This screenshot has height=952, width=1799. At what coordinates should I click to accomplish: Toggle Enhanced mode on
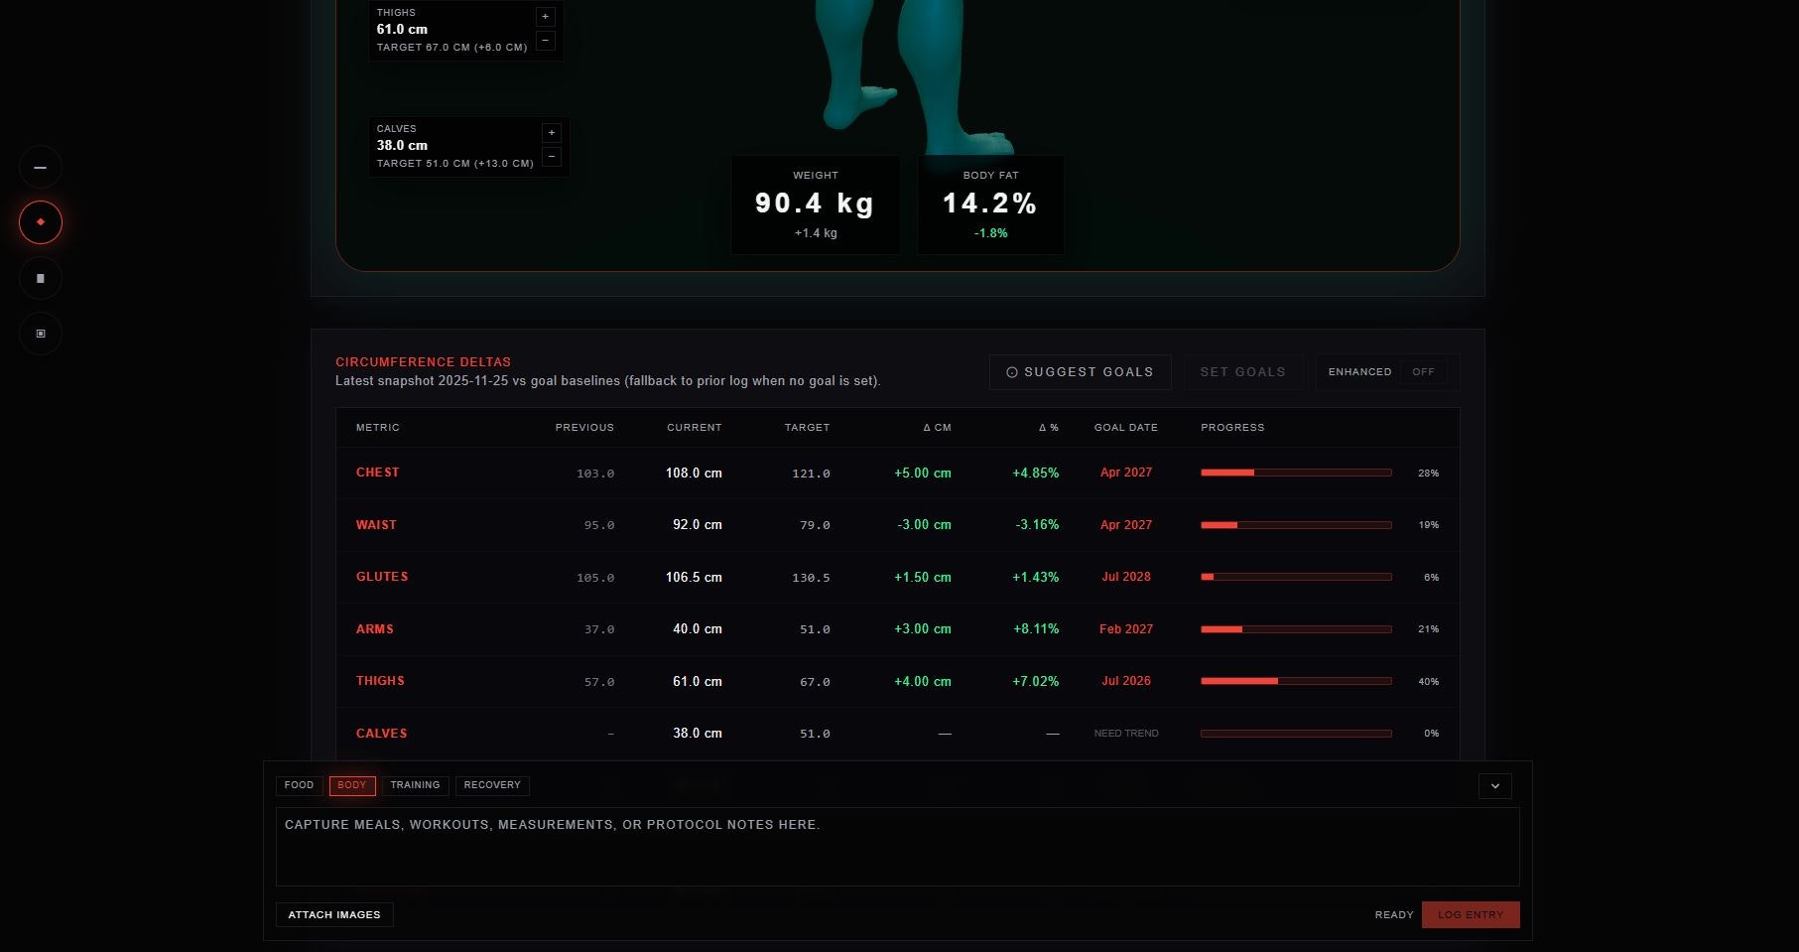tap(1423, 371)
